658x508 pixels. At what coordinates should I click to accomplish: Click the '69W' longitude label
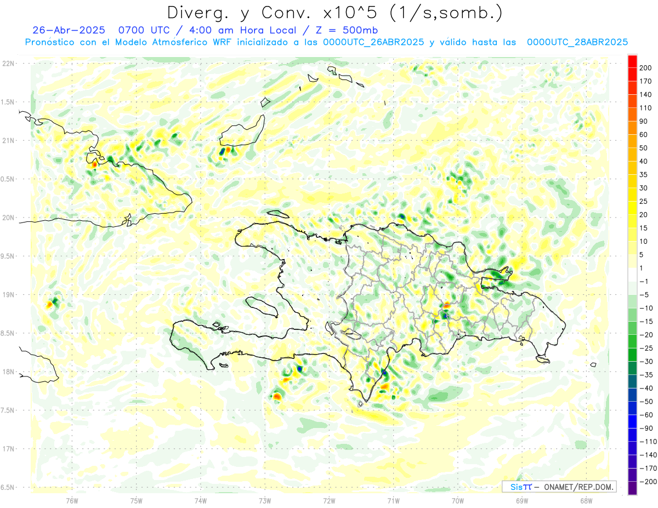coord(522,501)
